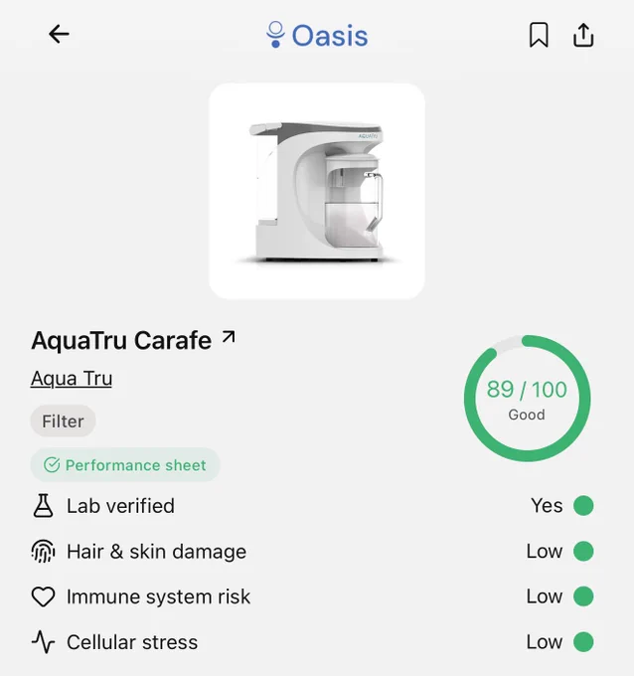
Task: Go back using the left arrow
Action: pyautogui.click(x=59, y=34)
